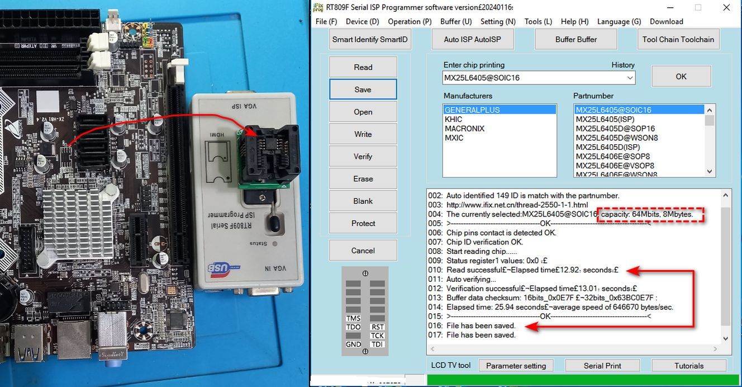Click the green progress bar at bottom
This screenshot has width=742, height=387.
point(580,380)
